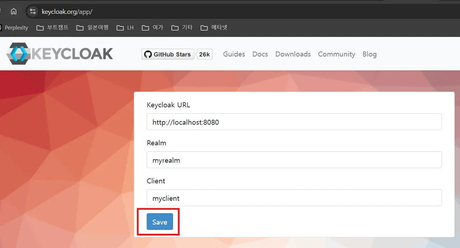Open the Downloads menu item
The width and height of the screenshot is (460, 248).
tap(293, 54)
